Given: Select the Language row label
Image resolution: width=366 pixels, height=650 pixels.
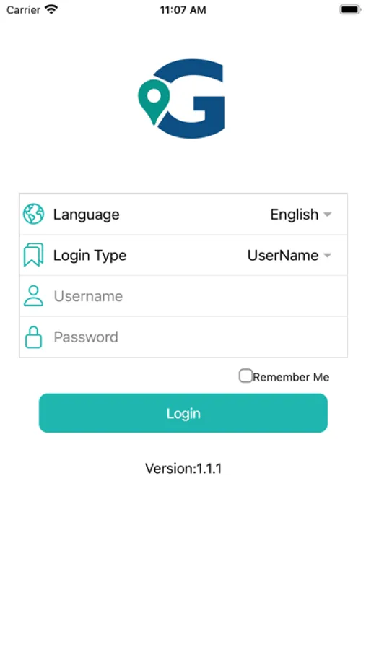Looking at the screenshot, I should coord(86,214).
